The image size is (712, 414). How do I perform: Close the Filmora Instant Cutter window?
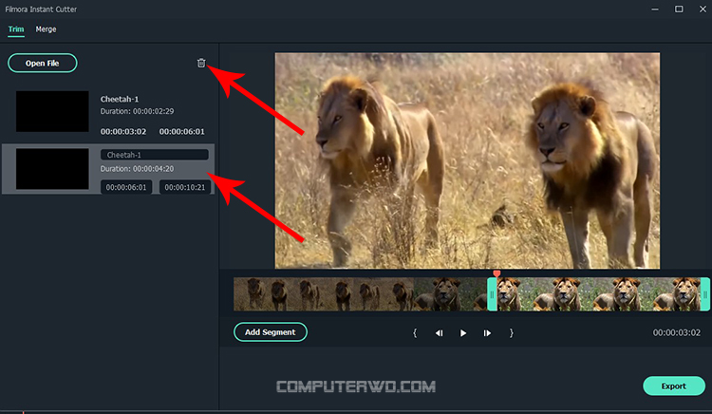click(703, 9)
